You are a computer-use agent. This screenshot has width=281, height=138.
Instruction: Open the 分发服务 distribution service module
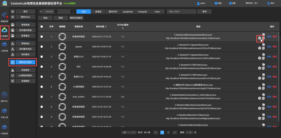coord(4,32)
